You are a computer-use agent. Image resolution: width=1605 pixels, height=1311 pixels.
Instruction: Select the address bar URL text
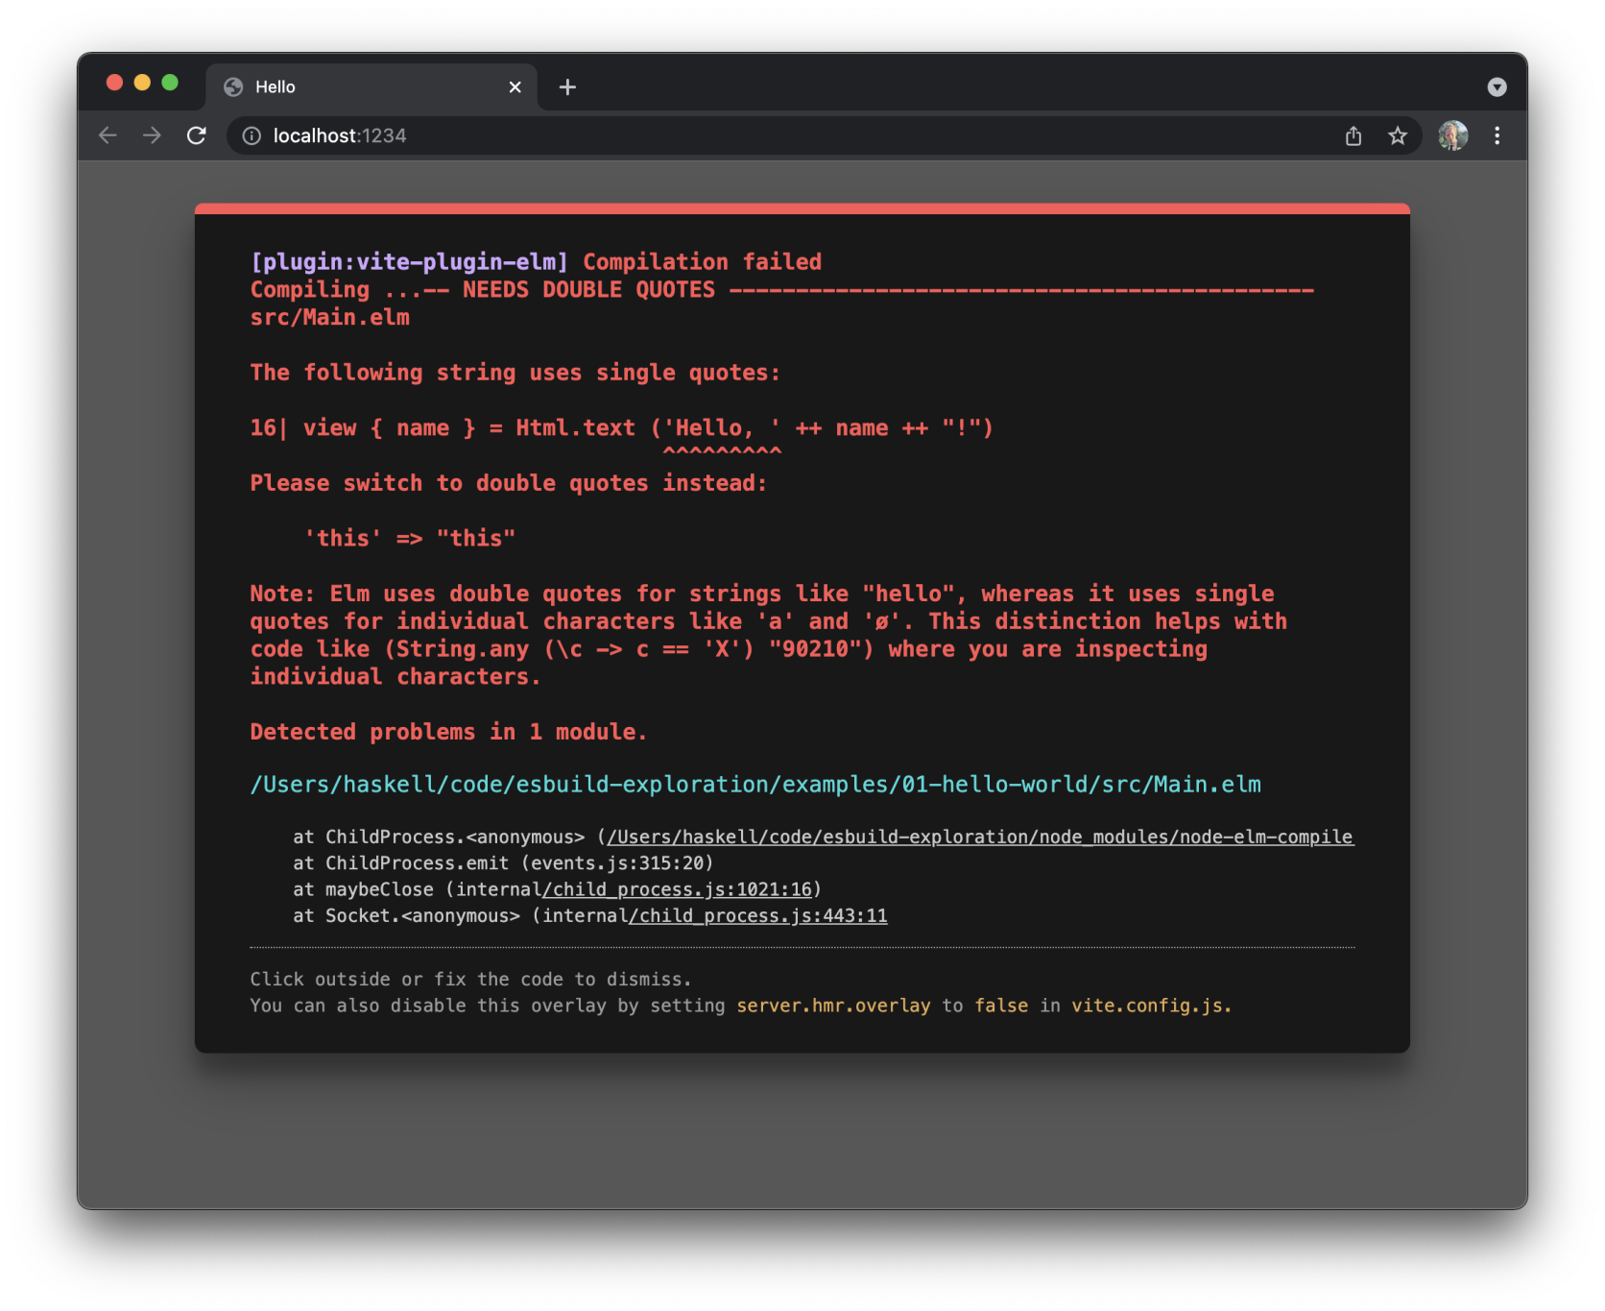point(339,135)
